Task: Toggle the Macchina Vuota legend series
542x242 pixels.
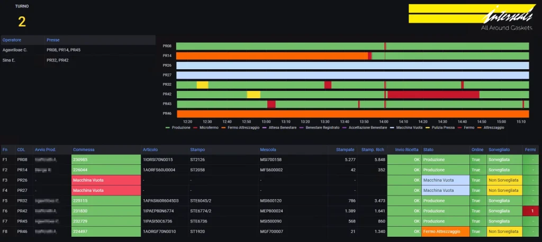Action: point(402,127)
